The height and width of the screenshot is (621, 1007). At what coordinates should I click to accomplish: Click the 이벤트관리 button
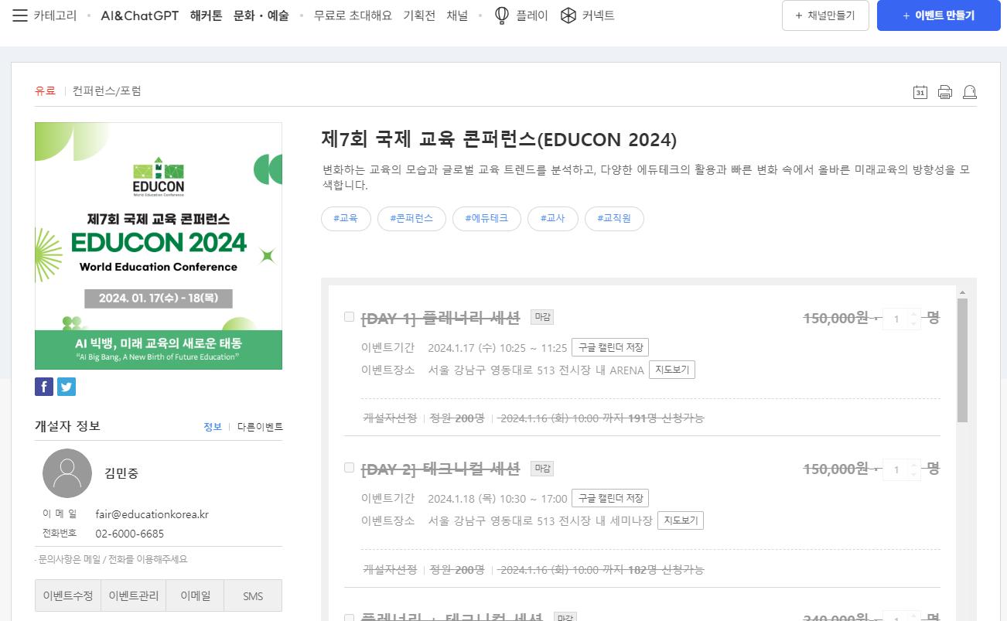coord(134,595)
